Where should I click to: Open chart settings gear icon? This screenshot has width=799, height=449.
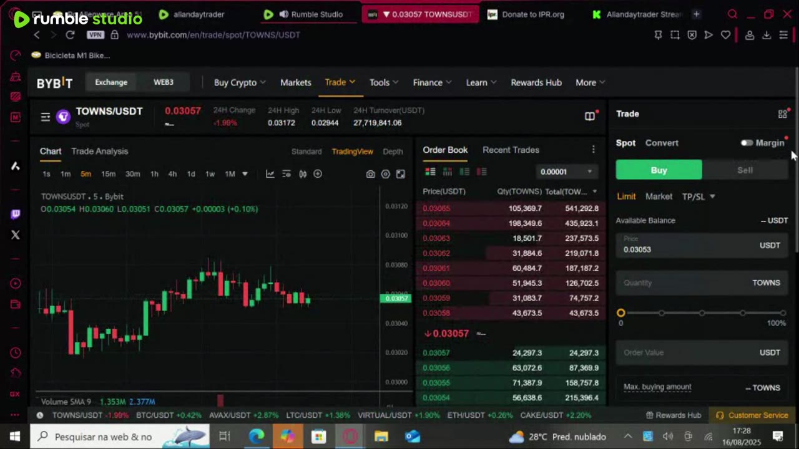[x=385, y=174]
